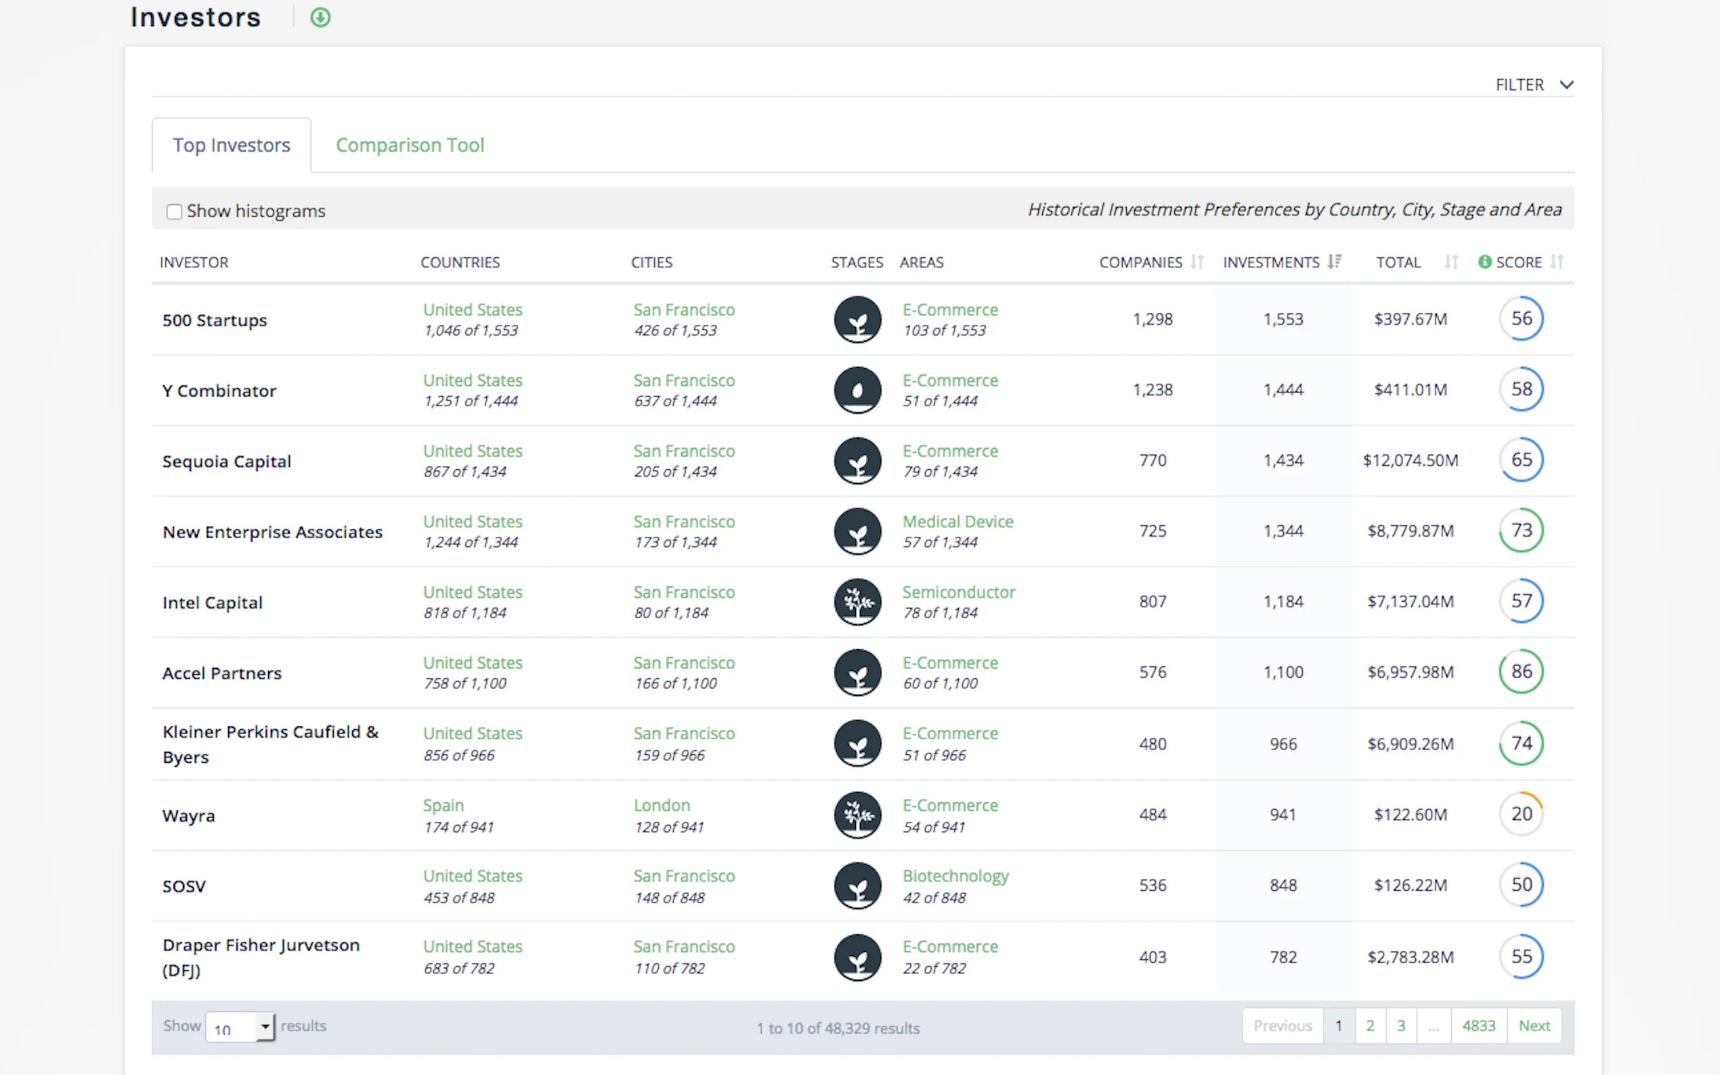Click the stage icon for Wayra
The image size is (1720, 1075).
click(x=857, y=815)
